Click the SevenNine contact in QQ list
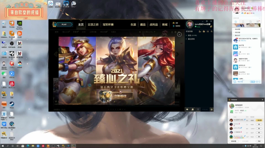This screenshot has height=148, width=265. pos(247,73)
